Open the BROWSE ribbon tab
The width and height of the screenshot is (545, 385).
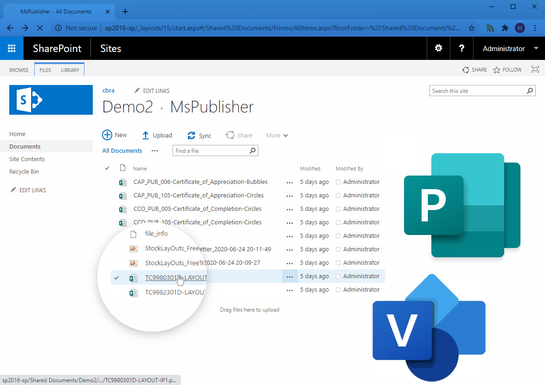click(x=19, y=70)
